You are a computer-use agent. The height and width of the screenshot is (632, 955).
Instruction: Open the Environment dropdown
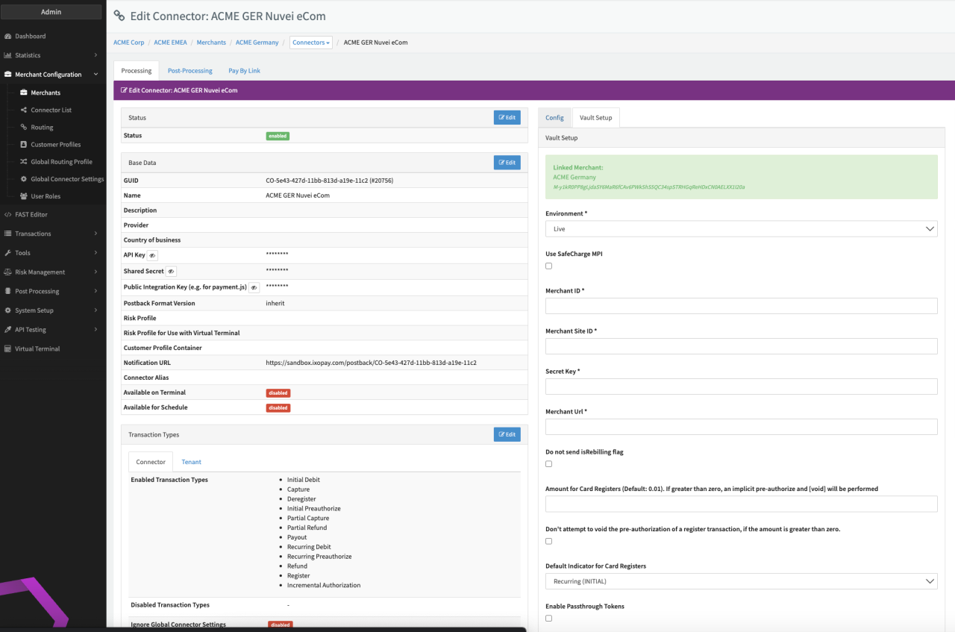point(741,229)
